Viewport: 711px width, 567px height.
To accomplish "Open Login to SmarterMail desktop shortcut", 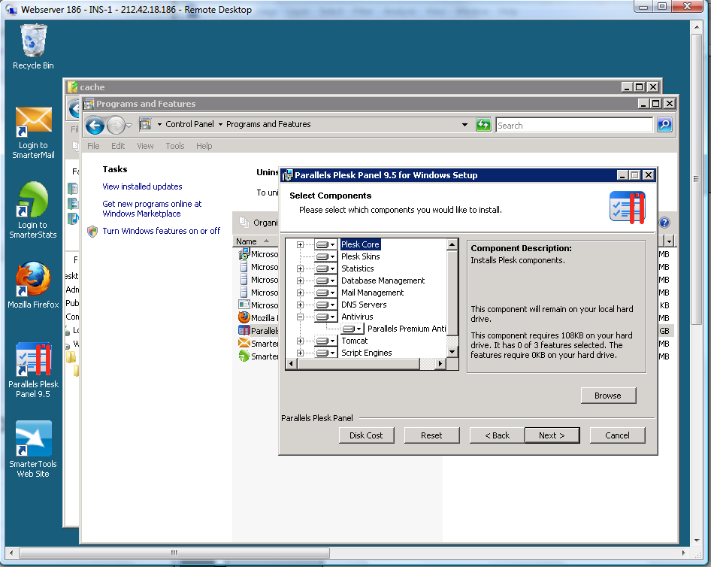I will click(x=33, y=132).
